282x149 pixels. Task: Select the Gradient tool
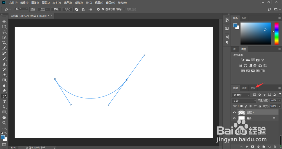pos(4,80)
